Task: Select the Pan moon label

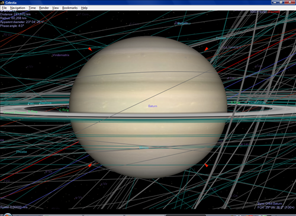Action: [31, 103]
